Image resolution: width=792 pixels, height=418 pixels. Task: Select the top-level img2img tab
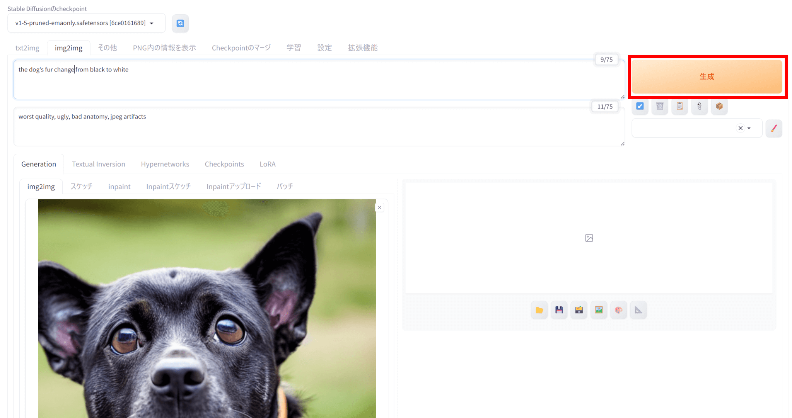[x=68, y=48]
